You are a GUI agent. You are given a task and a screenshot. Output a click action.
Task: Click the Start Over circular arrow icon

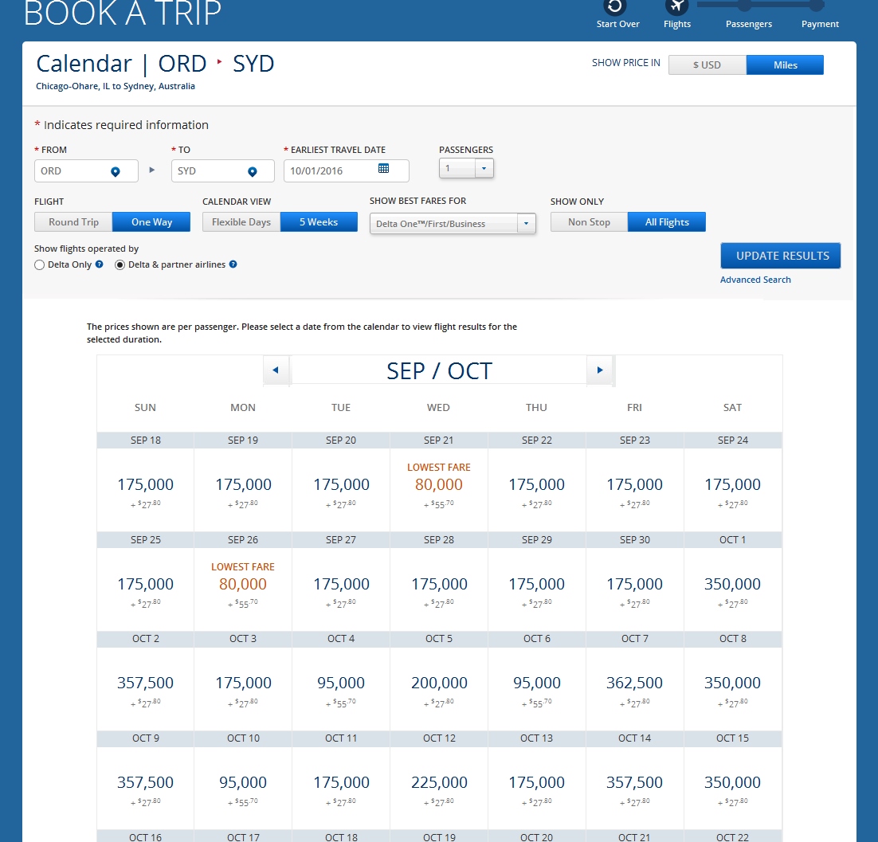tap(615, 6)
